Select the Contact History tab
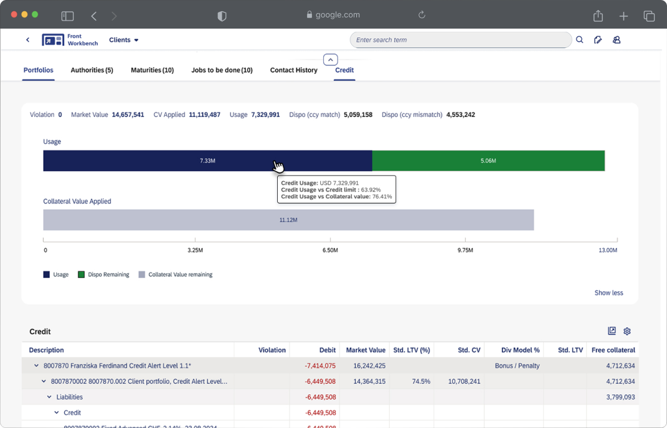Viewport: 667px width, 428px height. 293,70
